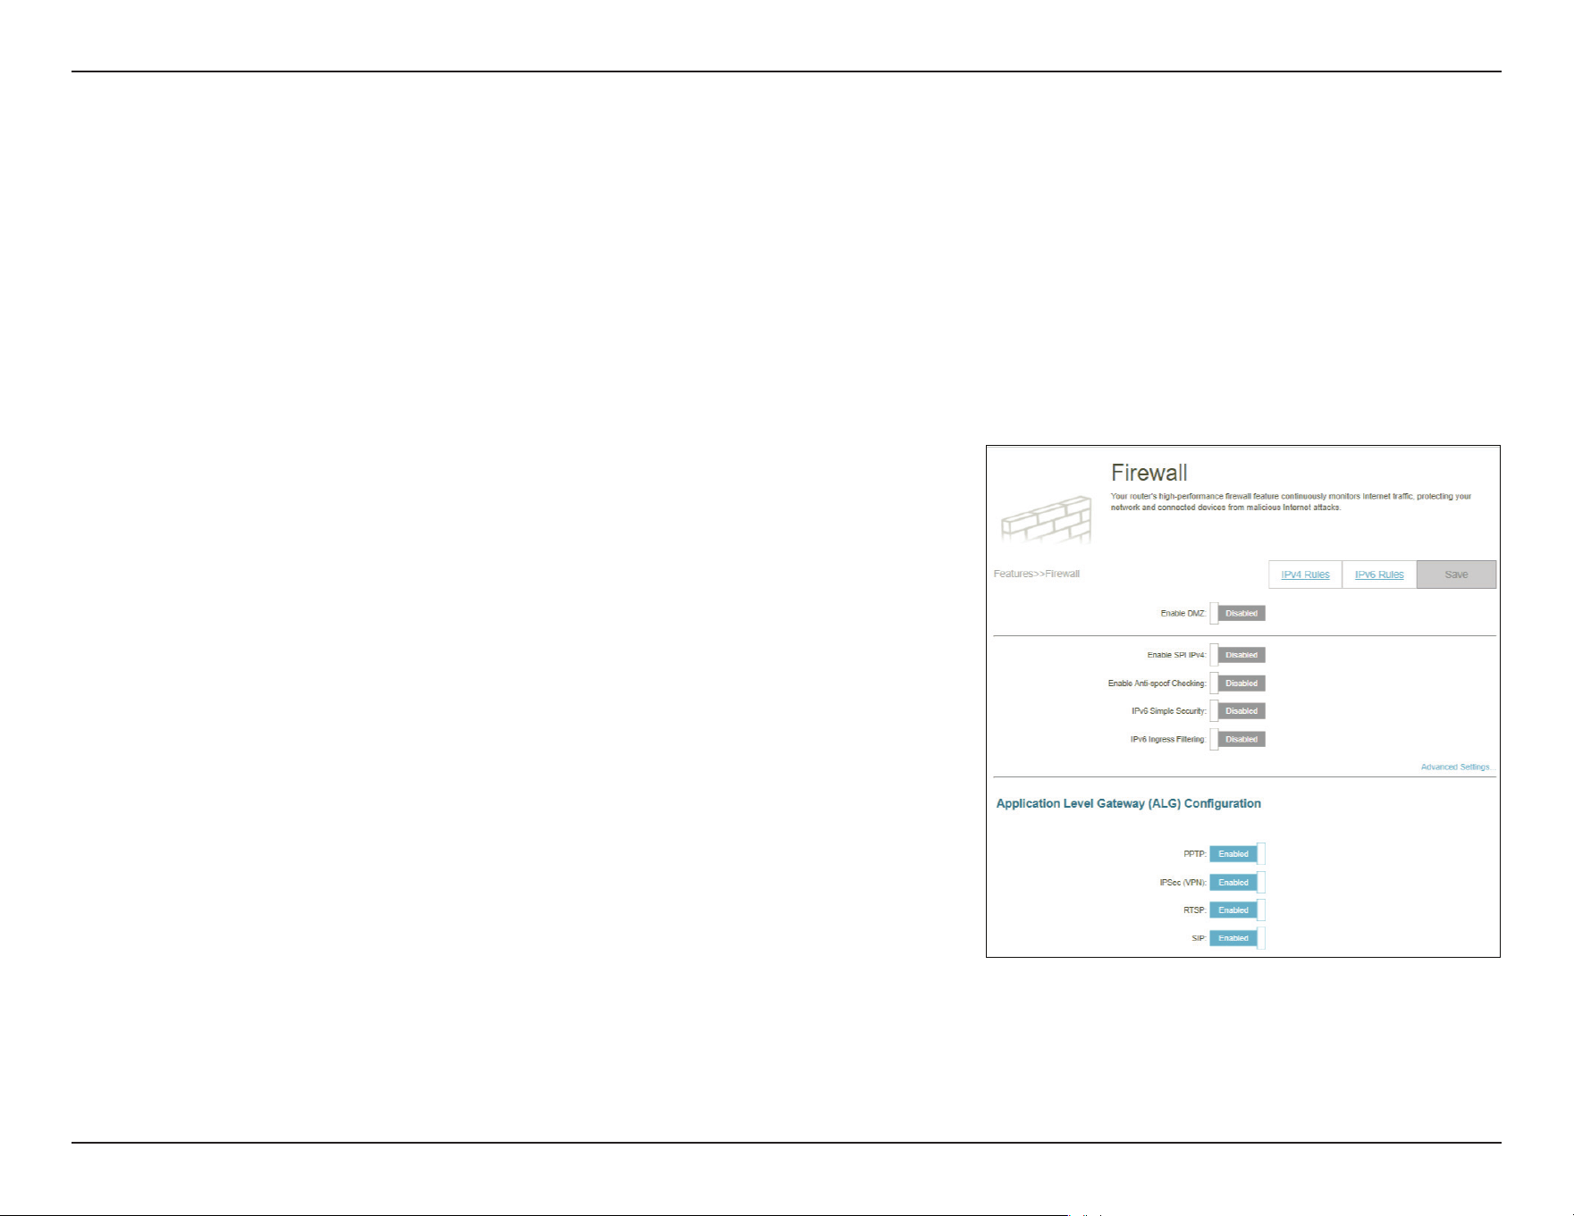Disable the PPTP ALG toggle
This screenshot has width=1574, height=1216.
point(1238,854)
